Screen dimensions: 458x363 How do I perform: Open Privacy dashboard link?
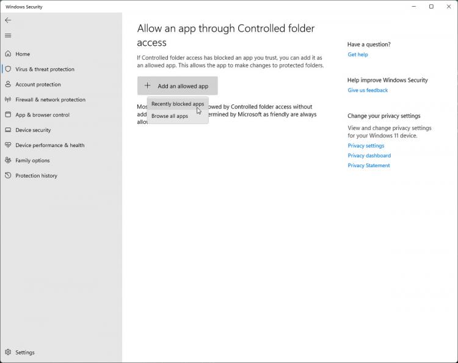pos(369,156)
